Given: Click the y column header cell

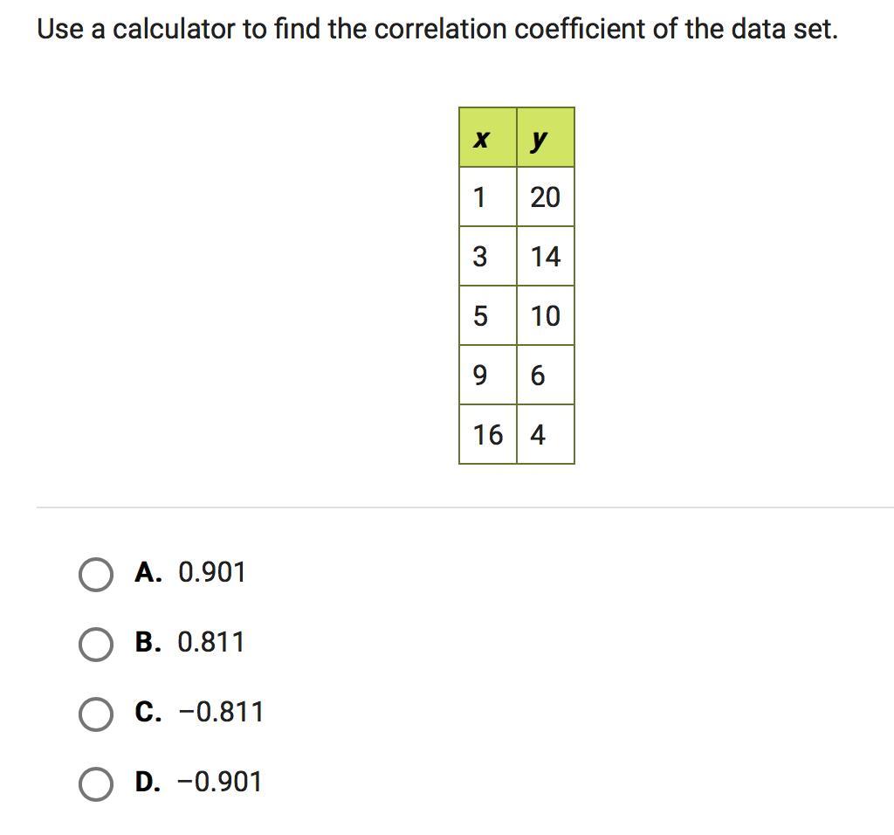Looking at the screenshot, I should pos(546,138).
